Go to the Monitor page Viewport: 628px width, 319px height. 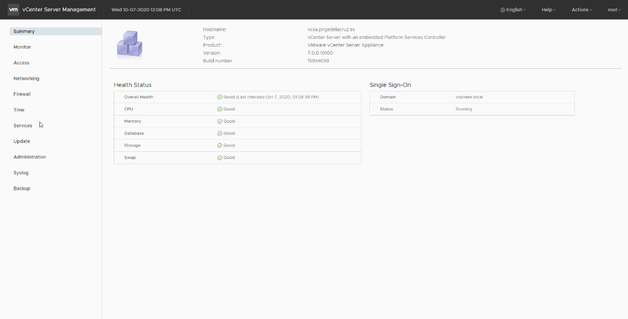coord(22,47)
